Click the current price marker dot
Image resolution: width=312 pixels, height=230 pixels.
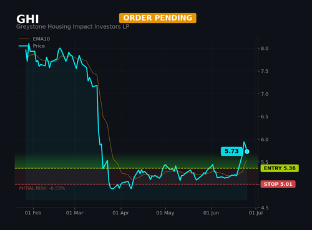[x=247, y=151]
